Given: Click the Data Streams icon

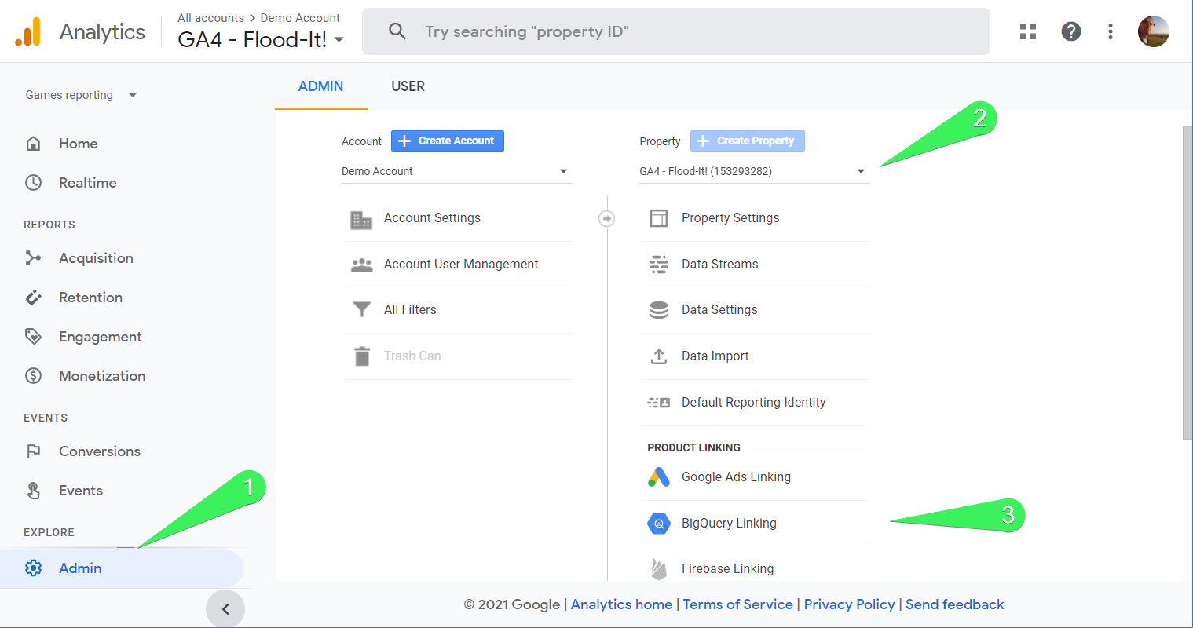Looking at the screenshot, I should (x=659, y=265).
